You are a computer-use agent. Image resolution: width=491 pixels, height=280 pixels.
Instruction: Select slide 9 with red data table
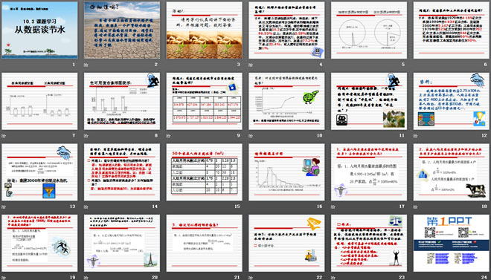(x=204, y=101)
